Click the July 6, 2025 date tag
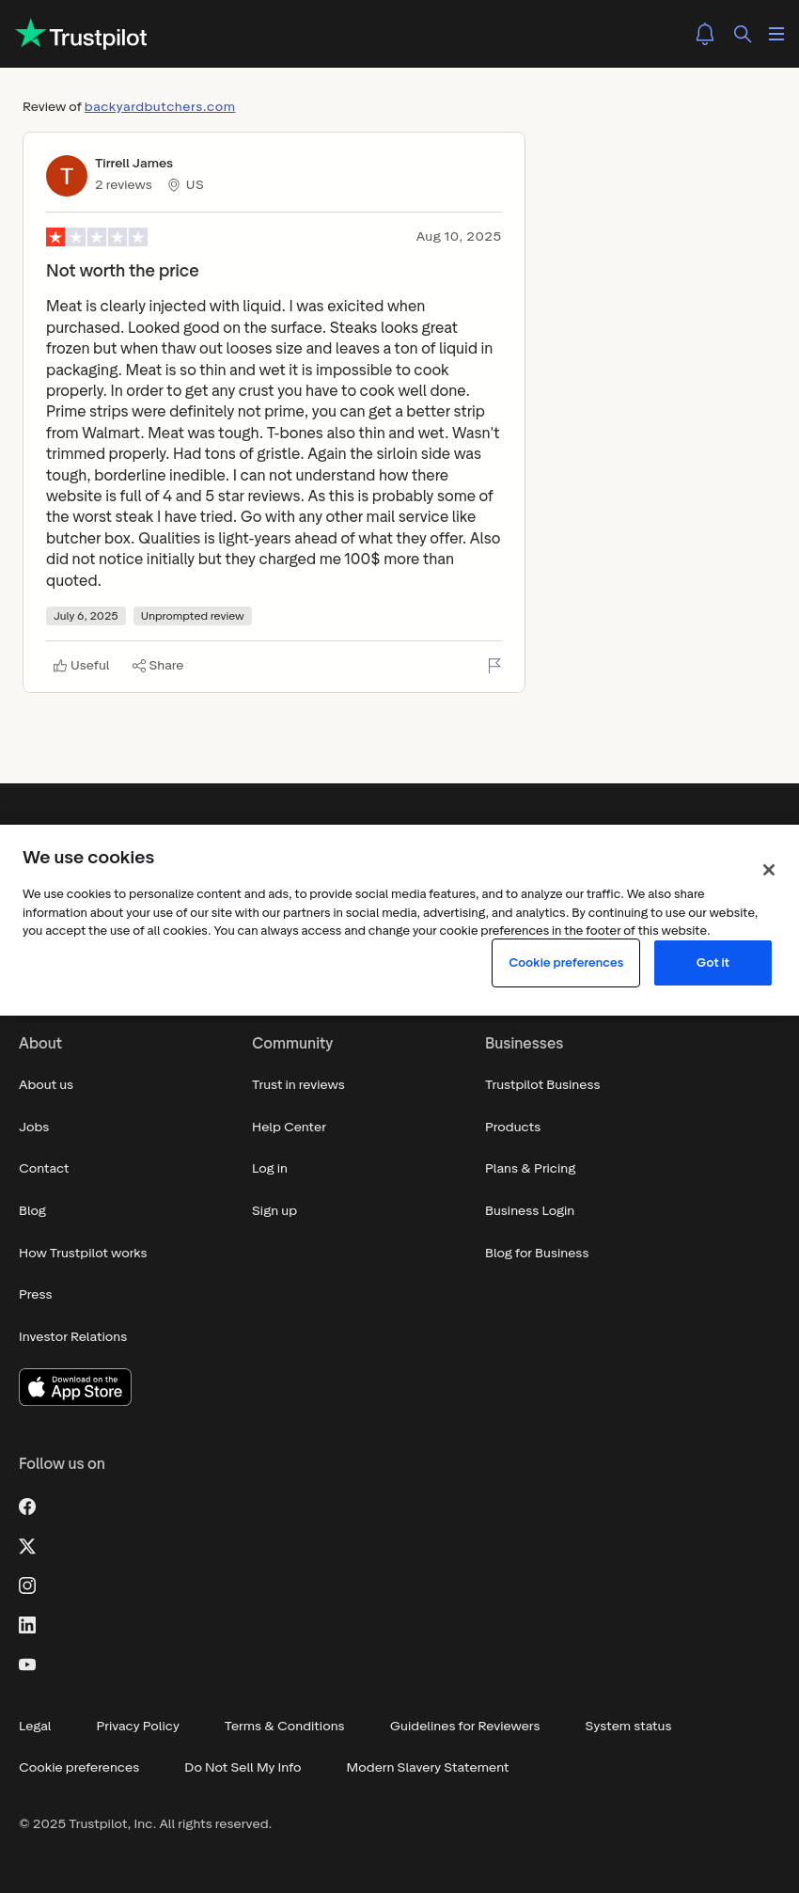Viewport: 799px width, 1893px height. click(x=86, y=616)
